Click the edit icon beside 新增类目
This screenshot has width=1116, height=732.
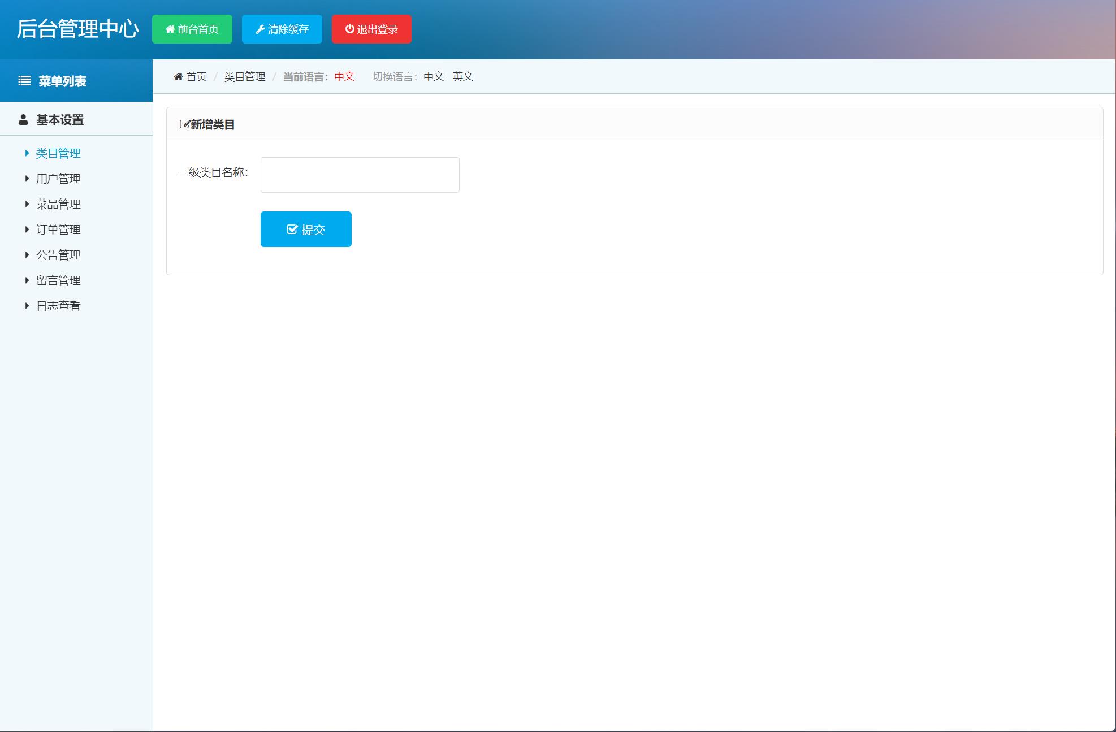(184, 124)
